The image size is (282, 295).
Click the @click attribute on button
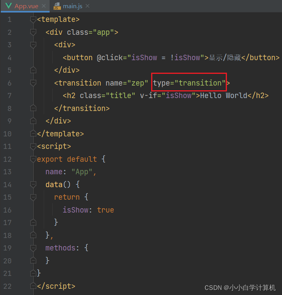tap(150, 58)
